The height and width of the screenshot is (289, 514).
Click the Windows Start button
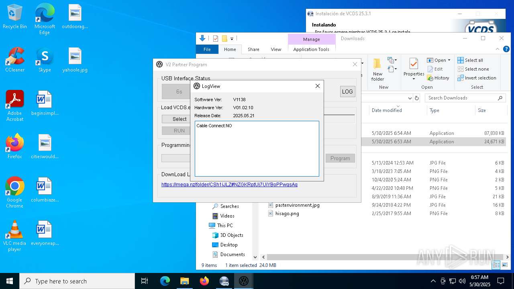10,281
